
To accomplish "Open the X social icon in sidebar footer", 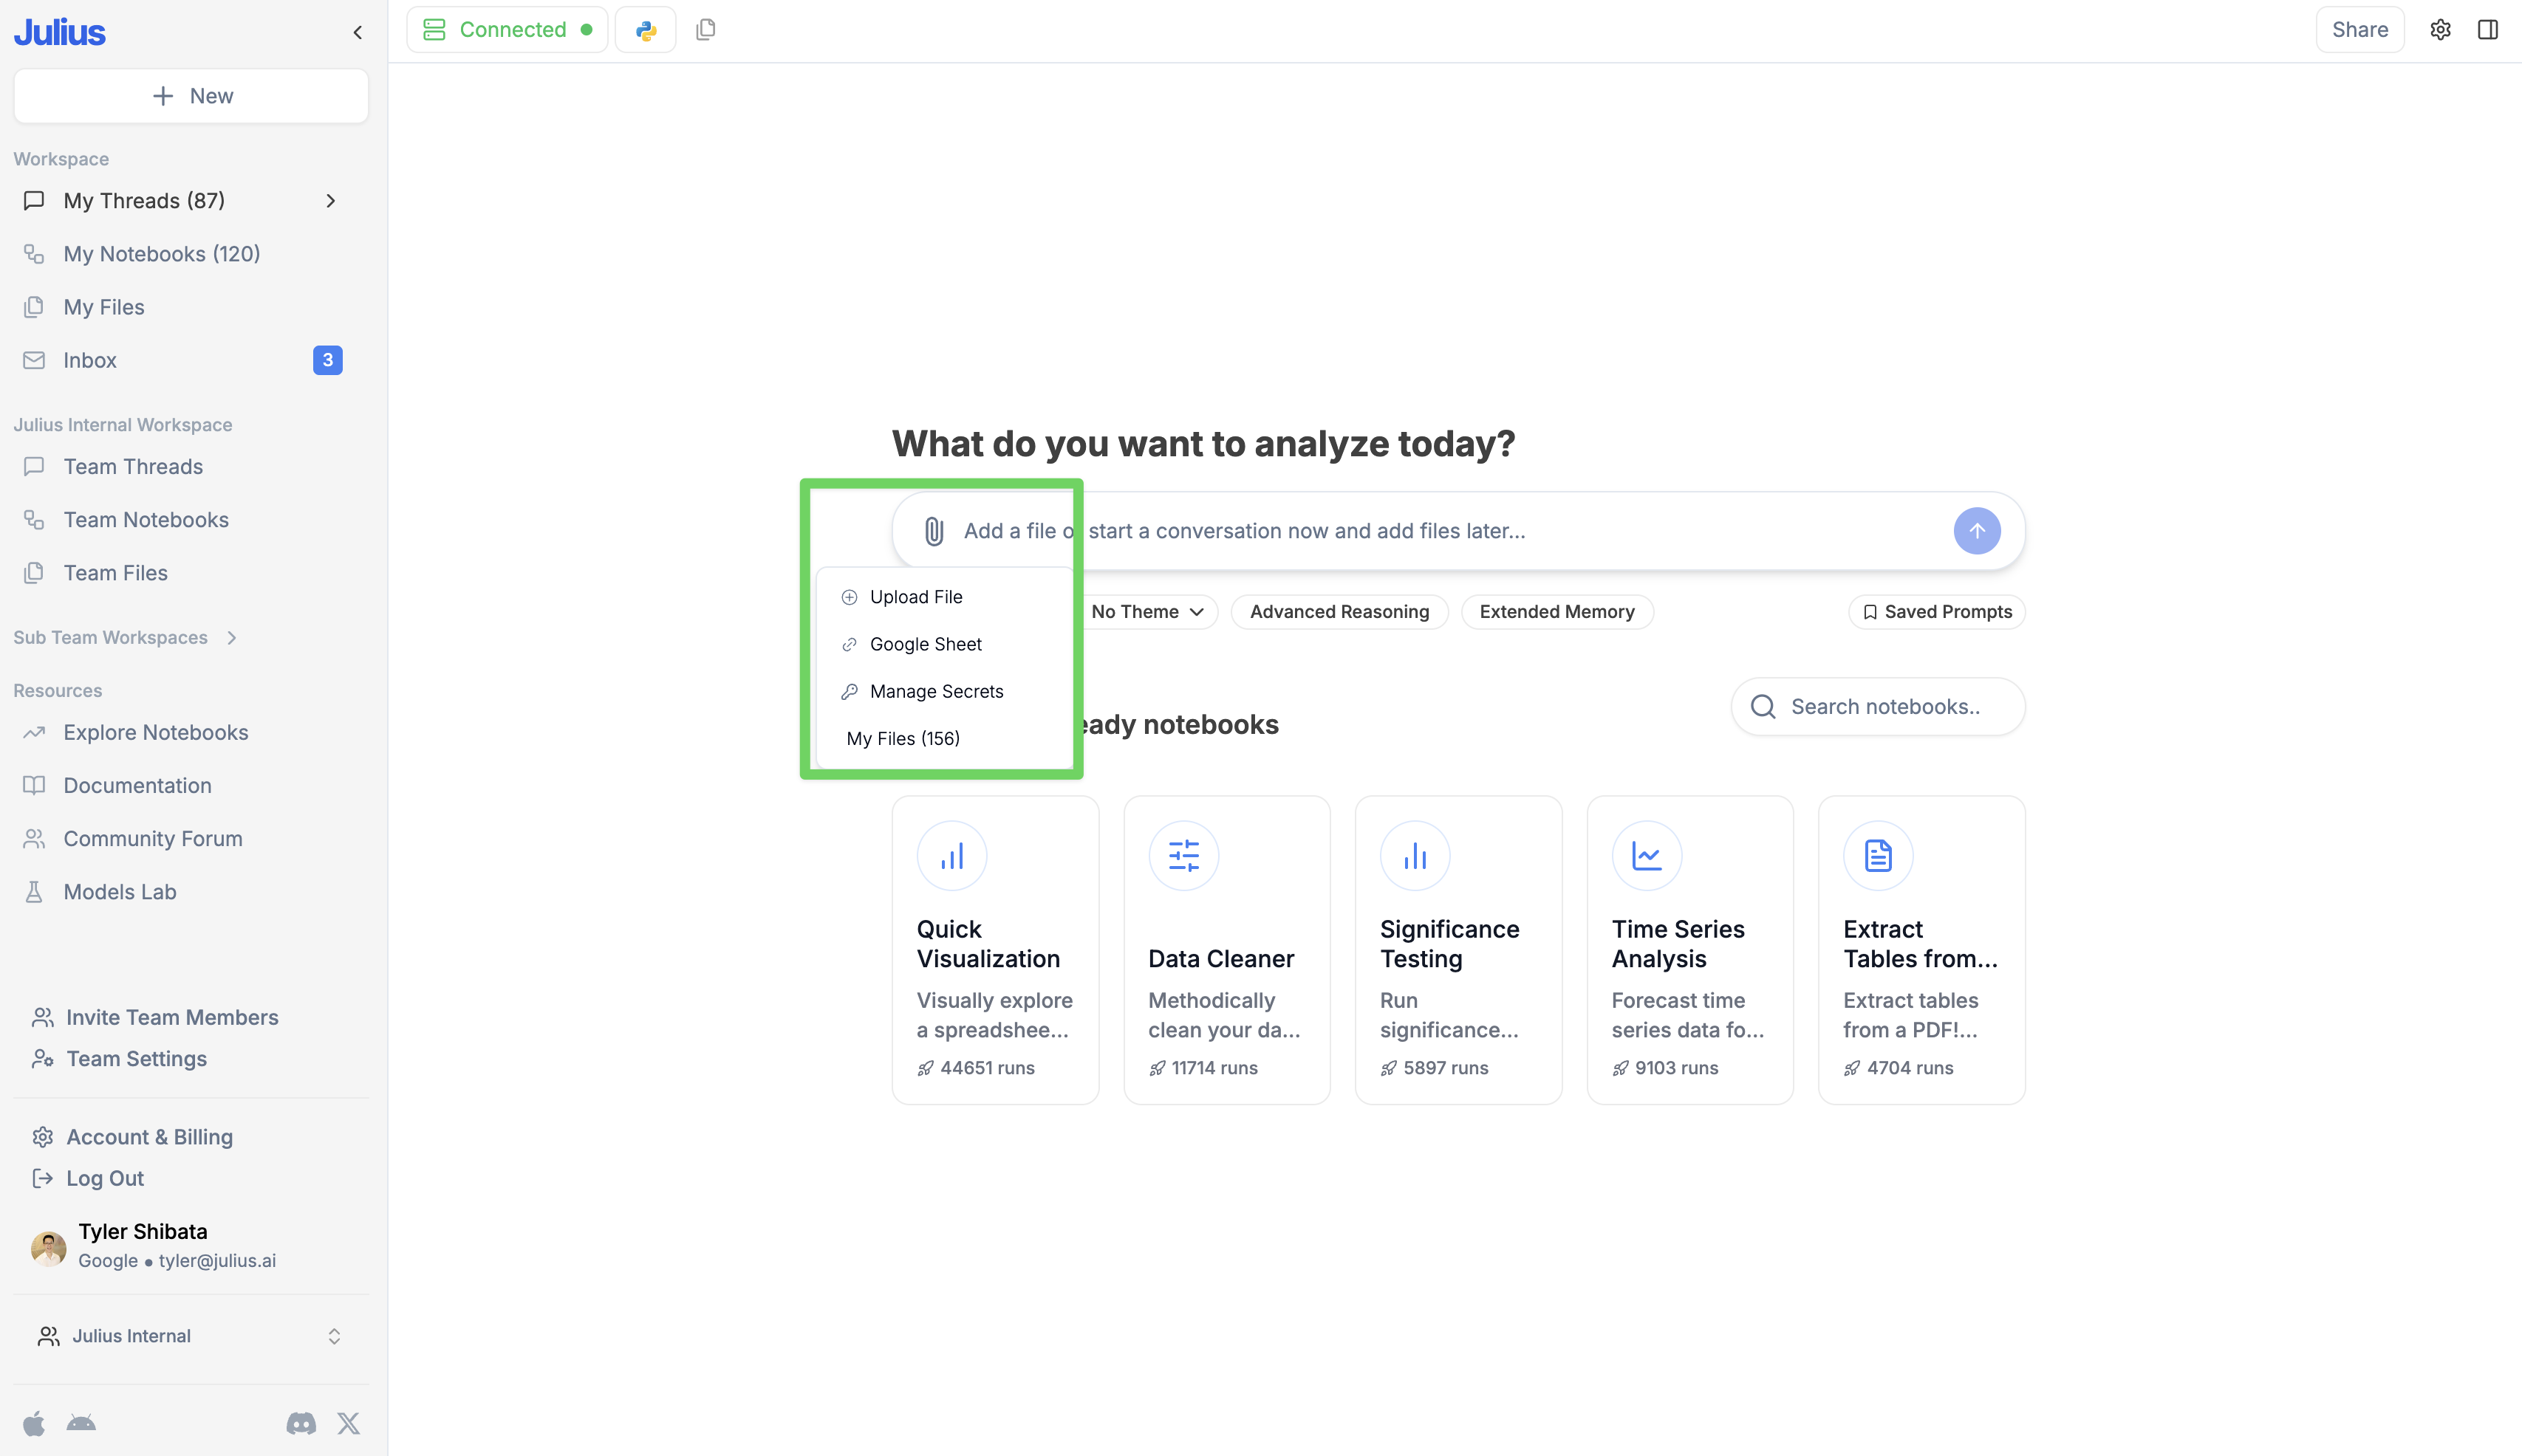I will (348, 1423).
